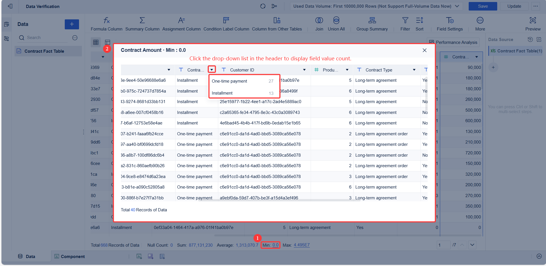Click the Save button

(483, 6)
